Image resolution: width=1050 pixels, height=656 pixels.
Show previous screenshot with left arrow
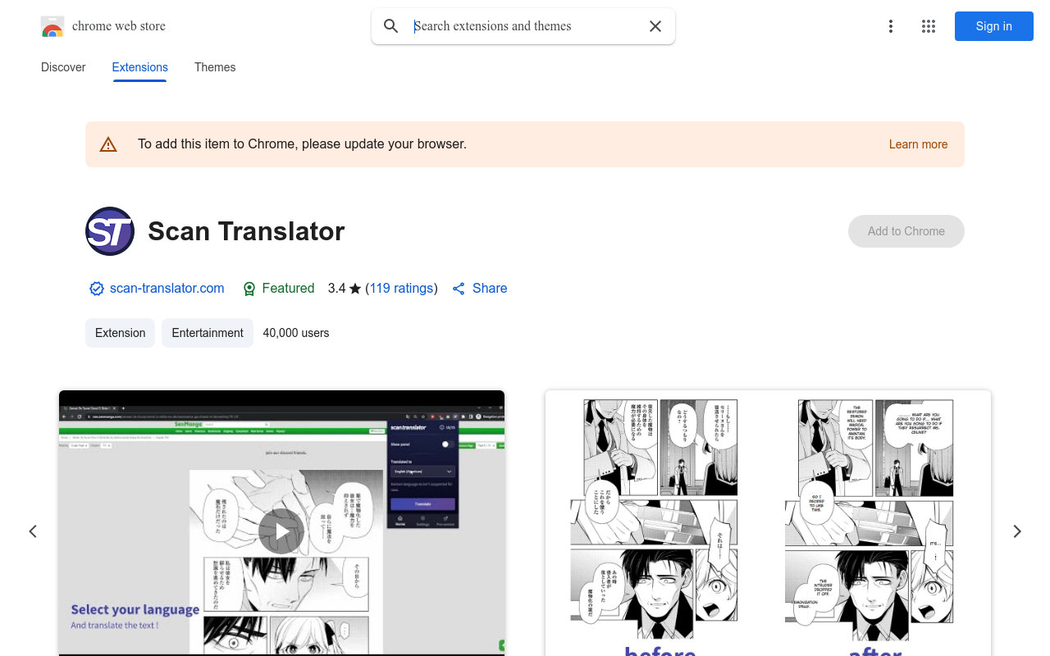coord(33,531)
